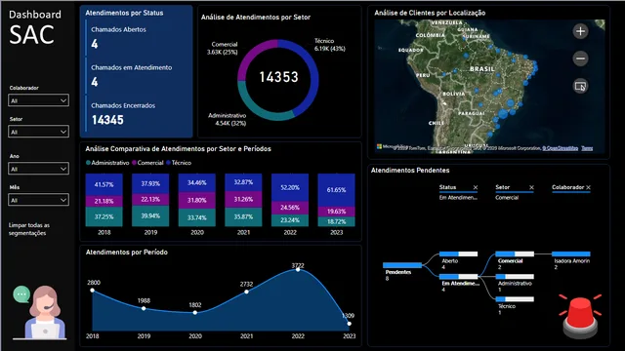This screenshot has height=351, width=625.
Task: Select the Comercial node in decomposition tree
Action: (x=515, y=253)
